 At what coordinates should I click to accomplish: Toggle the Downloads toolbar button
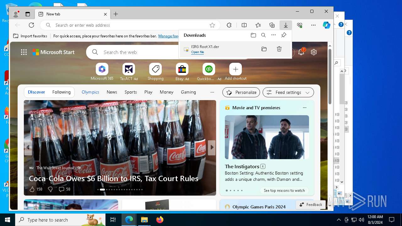pyautogui.click(x=286, y=25)
